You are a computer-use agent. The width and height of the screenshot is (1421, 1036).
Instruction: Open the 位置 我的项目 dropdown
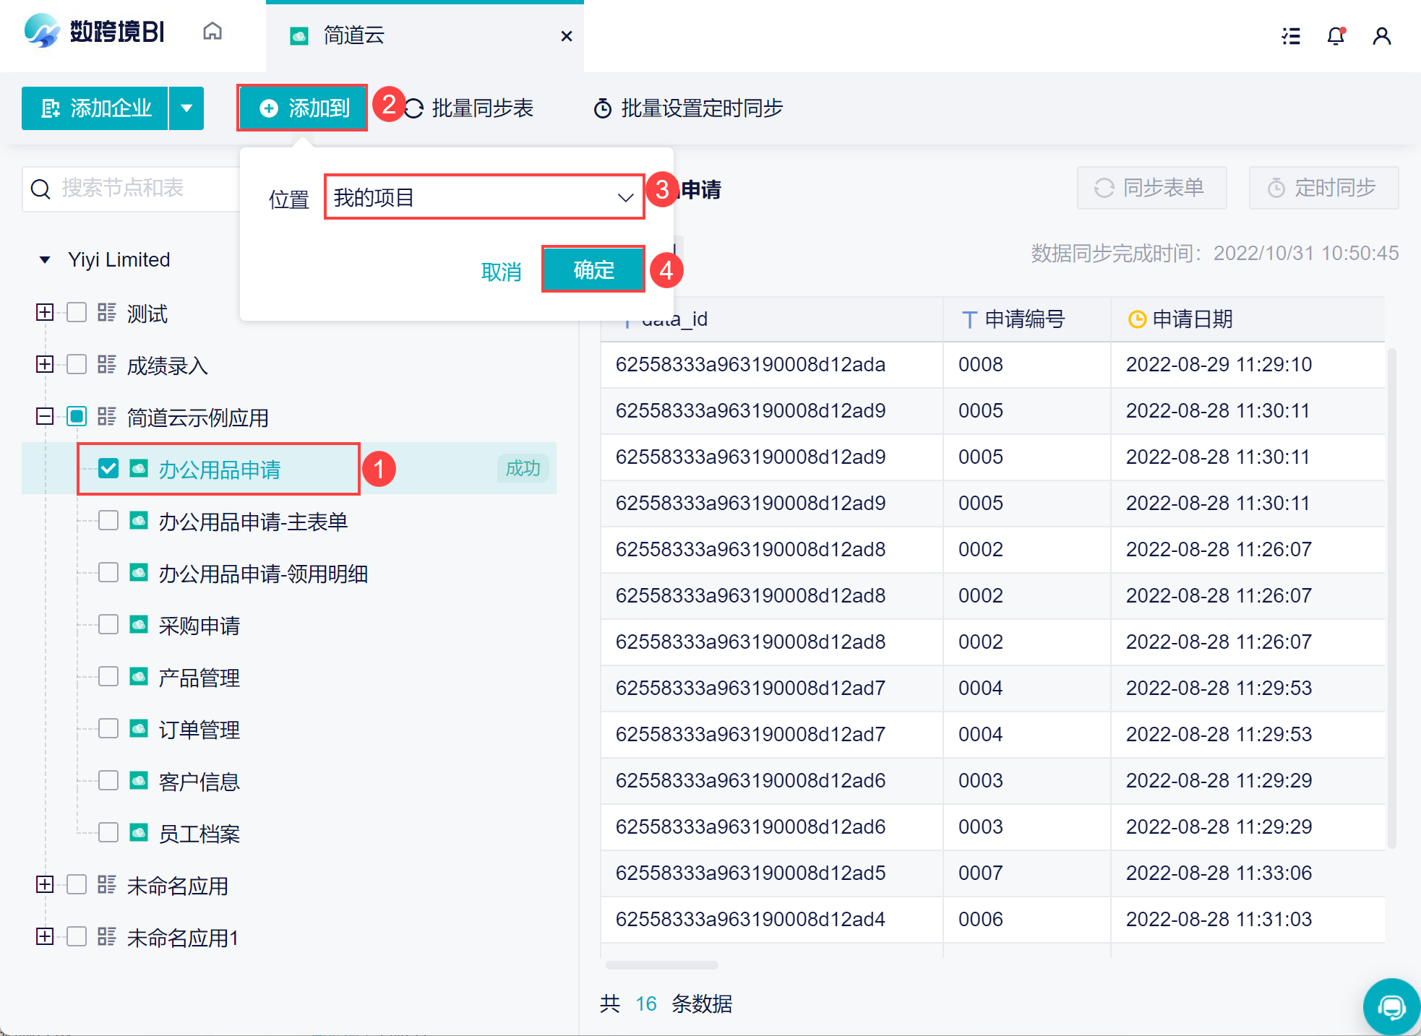[484, 197]
